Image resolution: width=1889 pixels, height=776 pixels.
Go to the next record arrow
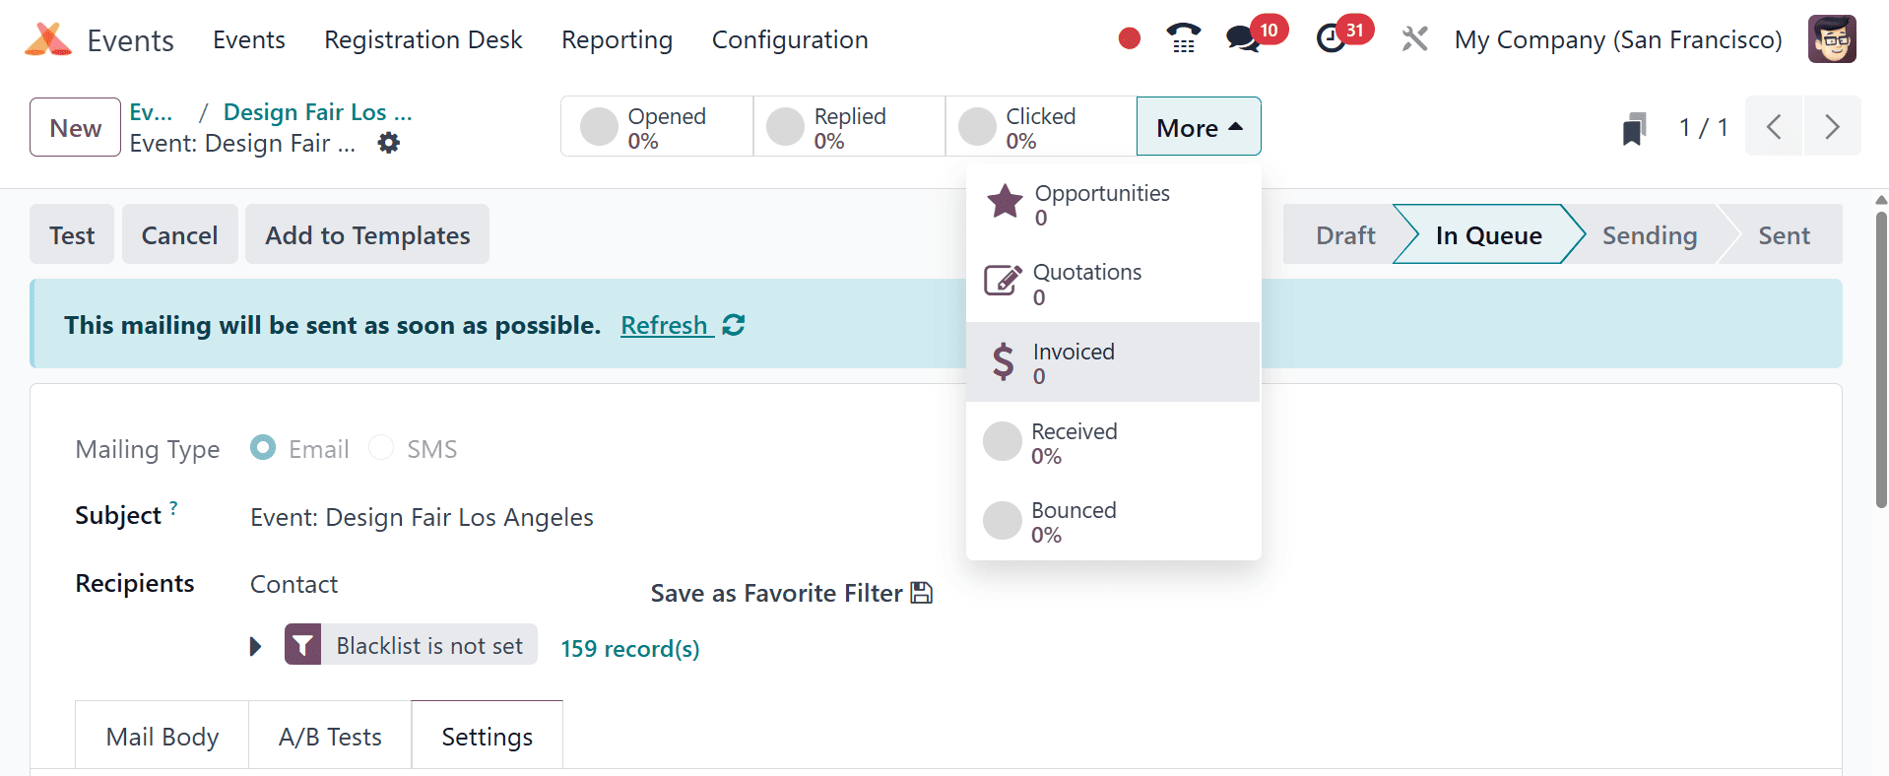[x=1832, y=127]
